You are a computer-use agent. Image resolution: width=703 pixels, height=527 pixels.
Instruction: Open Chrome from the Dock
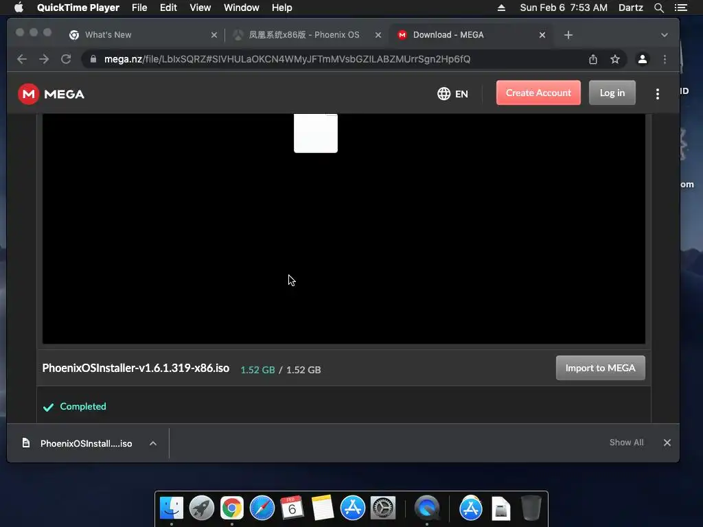(232, 508)
